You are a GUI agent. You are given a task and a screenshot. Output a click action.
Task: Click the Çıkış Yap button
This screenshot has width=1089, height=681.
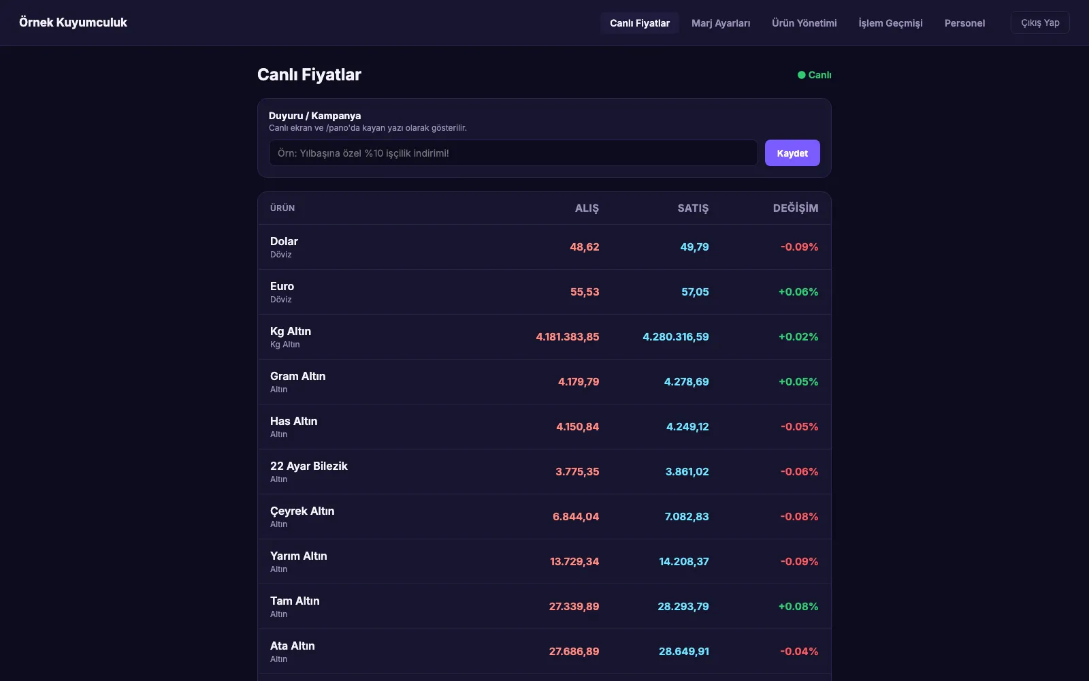click(1040, 22)
